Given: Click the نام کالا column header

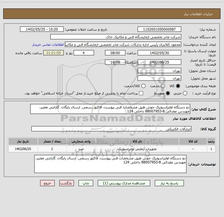Looking at the screenshot, I should [x=137, y=141].
